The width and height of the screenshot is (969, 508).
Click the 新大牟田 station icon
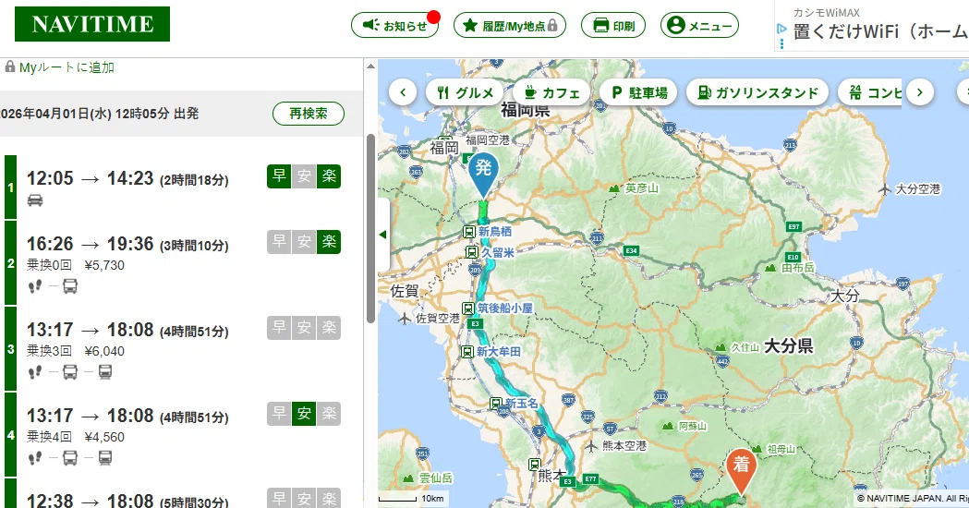(x=467, y=352)
